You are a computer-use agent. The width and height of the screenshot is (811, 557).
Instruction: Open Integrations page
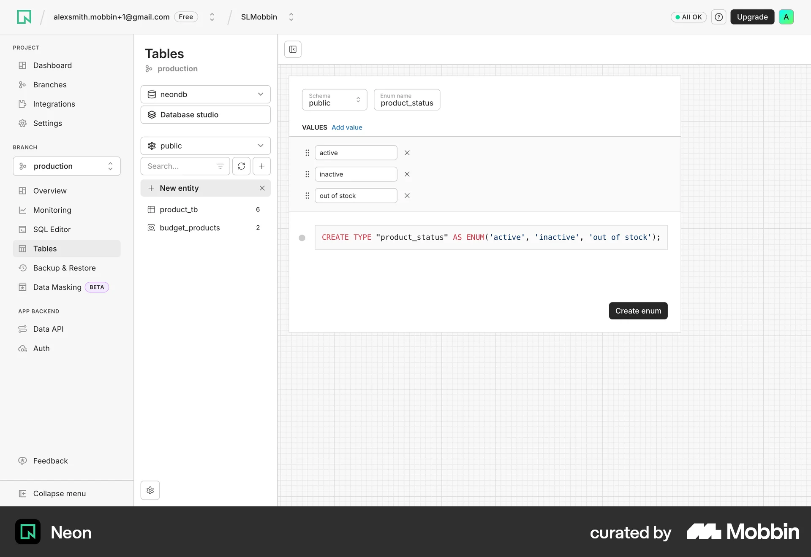point(67,104)
